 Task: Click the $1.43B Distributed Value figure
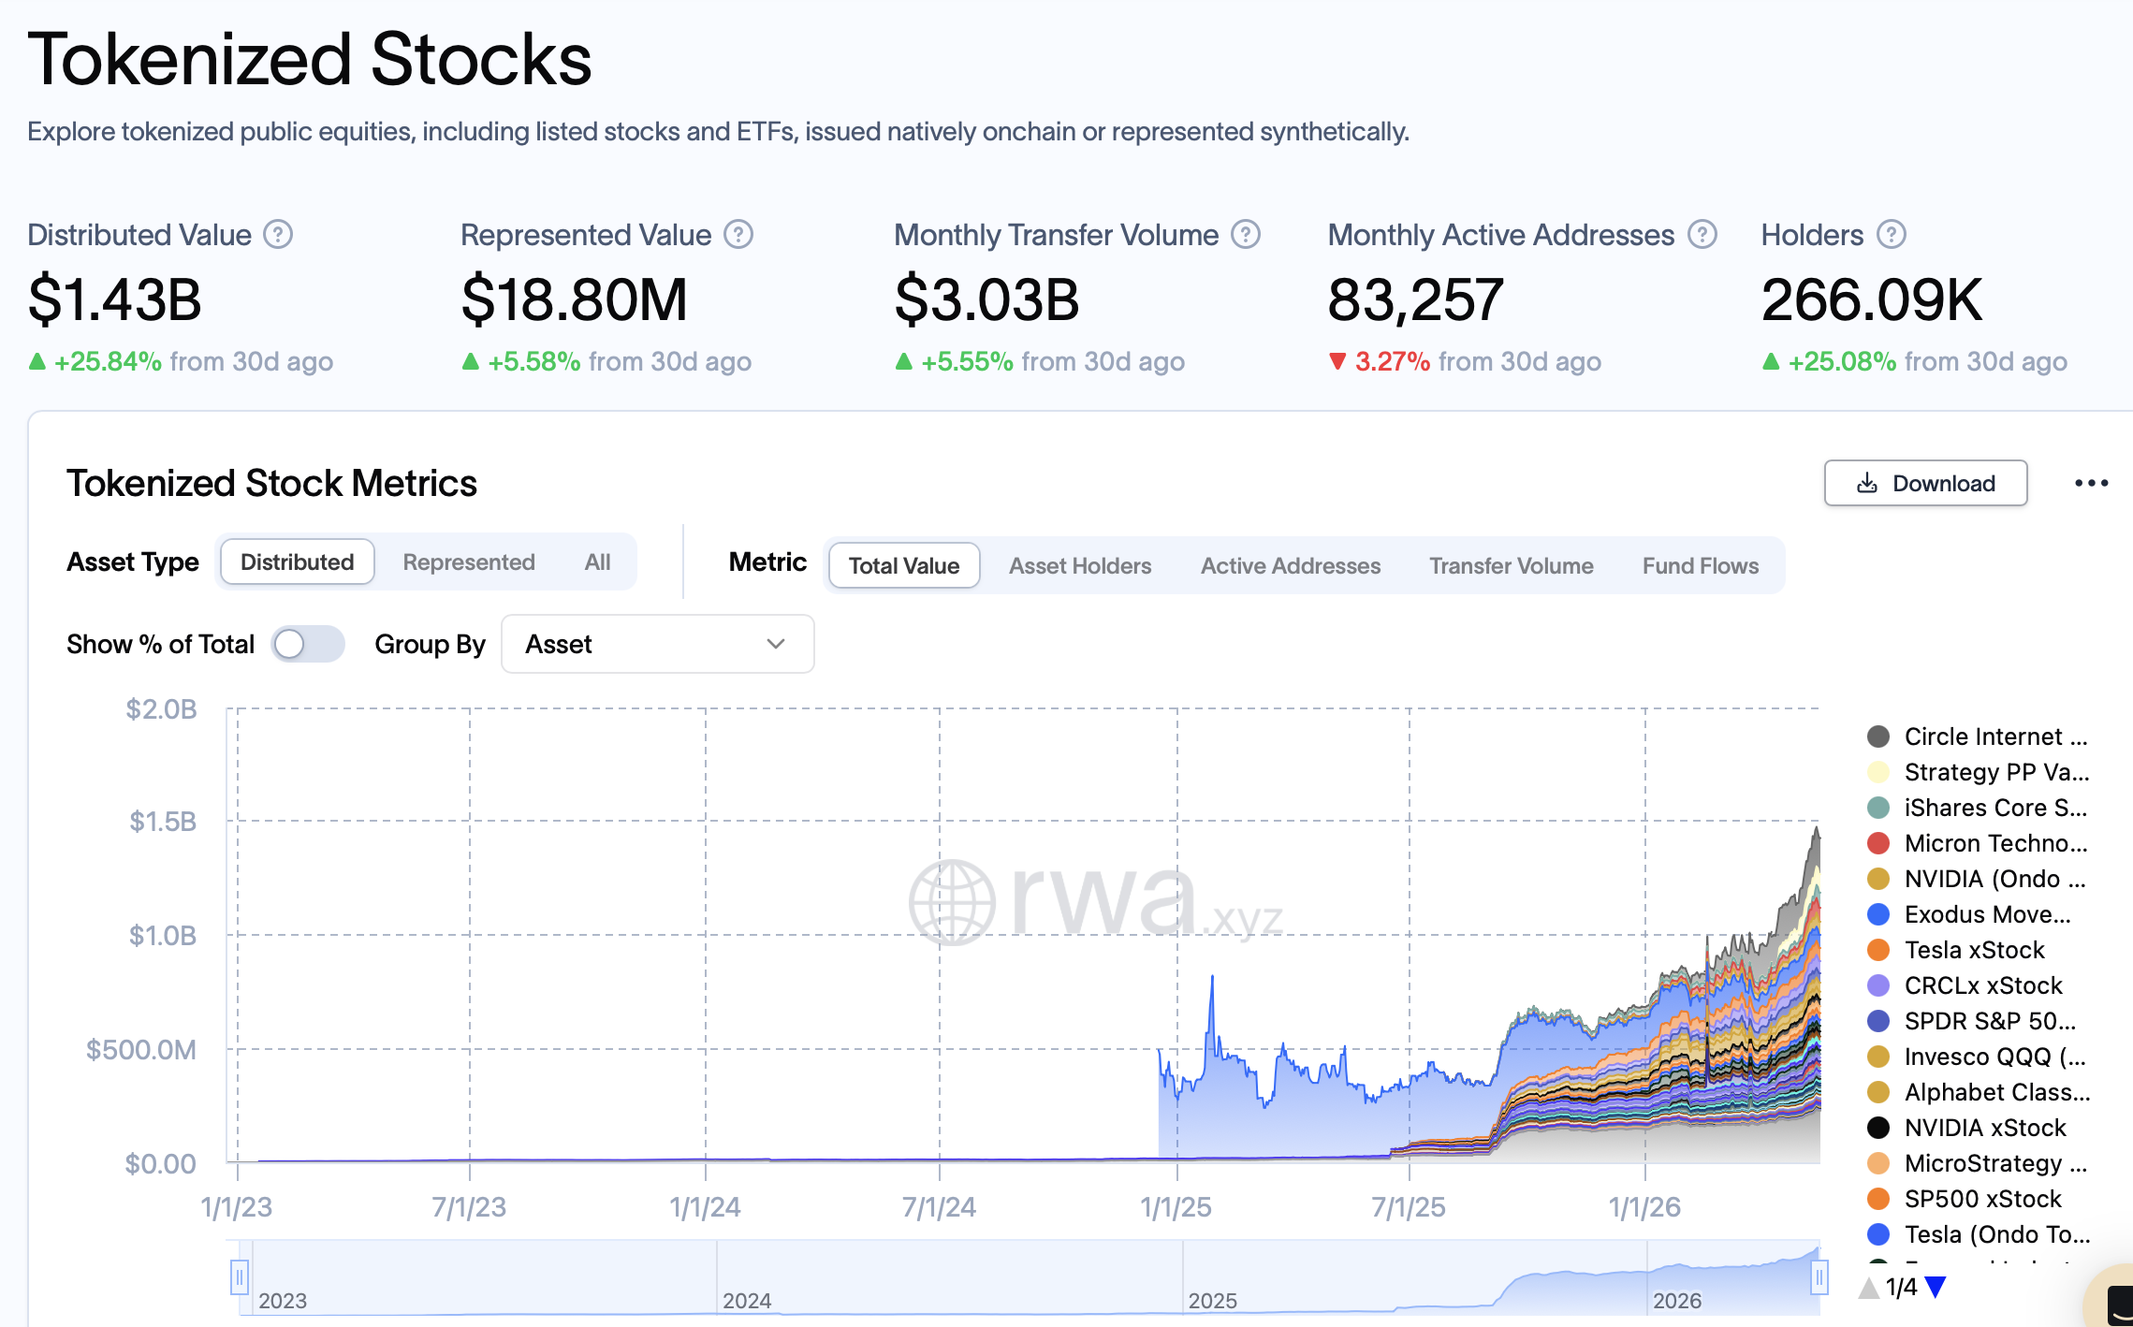(114, 300)
